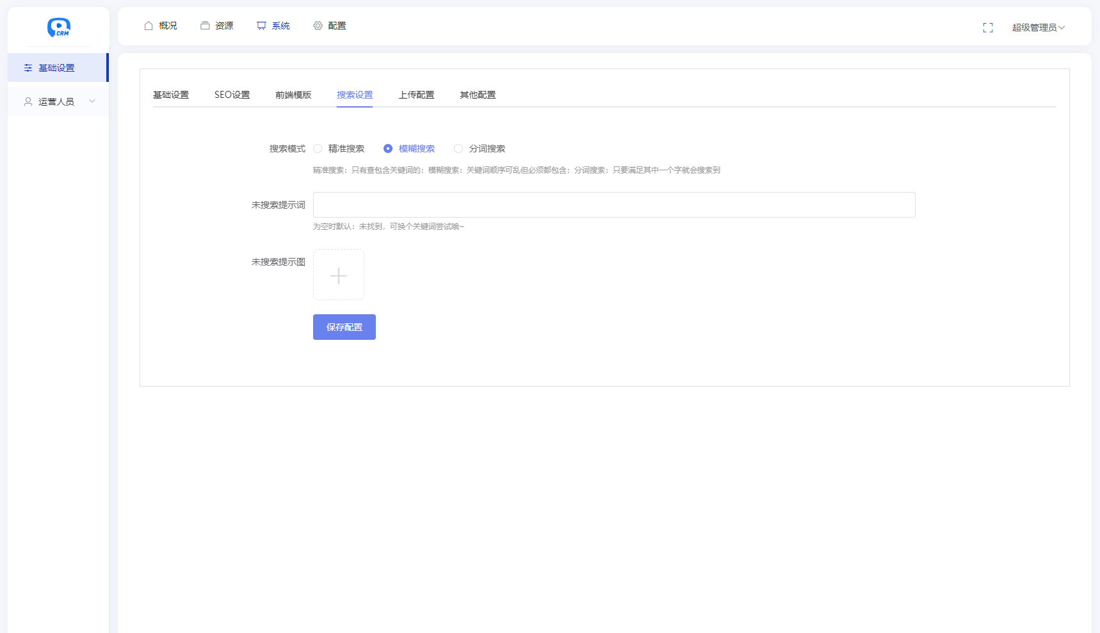Click the 运营人员 person icon
This screenshot has width=1100, height=633.
pos(27,101)
